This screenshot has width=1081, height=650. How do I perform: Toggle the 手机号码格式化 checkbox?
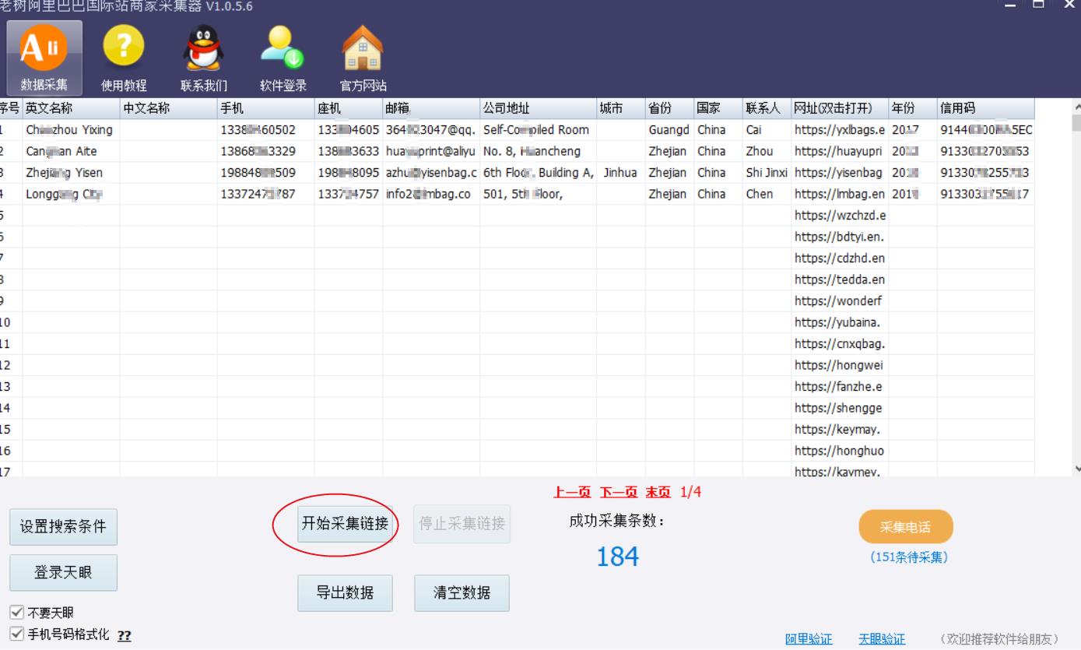[x=17, y=634]
